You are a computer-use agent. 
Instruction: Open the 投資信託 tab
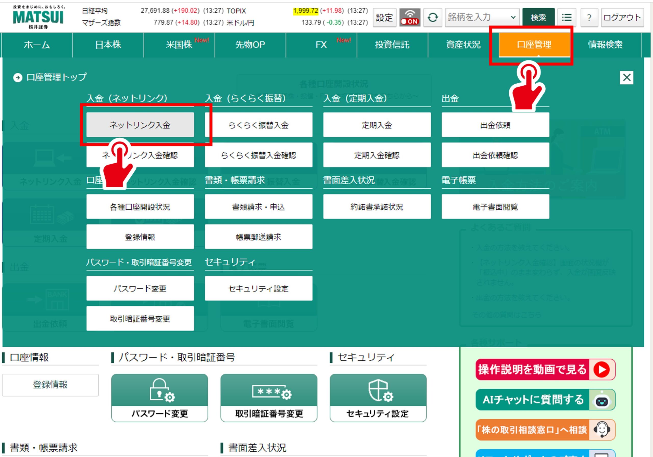(392, 45)
